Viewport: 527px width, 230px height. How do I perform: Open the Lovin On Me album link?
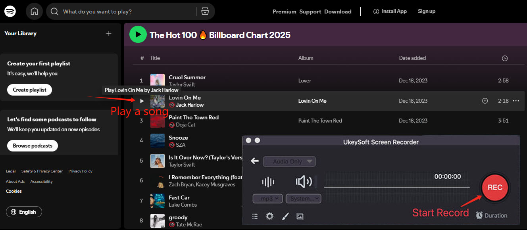pos(312,101)
